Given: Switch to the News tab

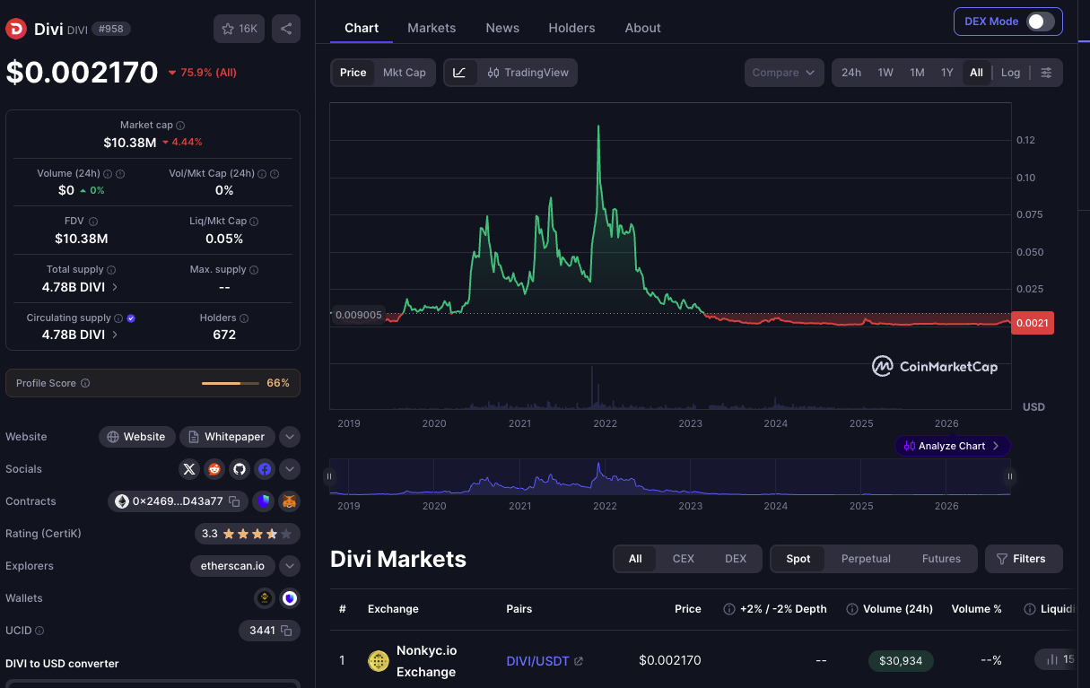Looking at the screenshot, I should coord(502,28).
